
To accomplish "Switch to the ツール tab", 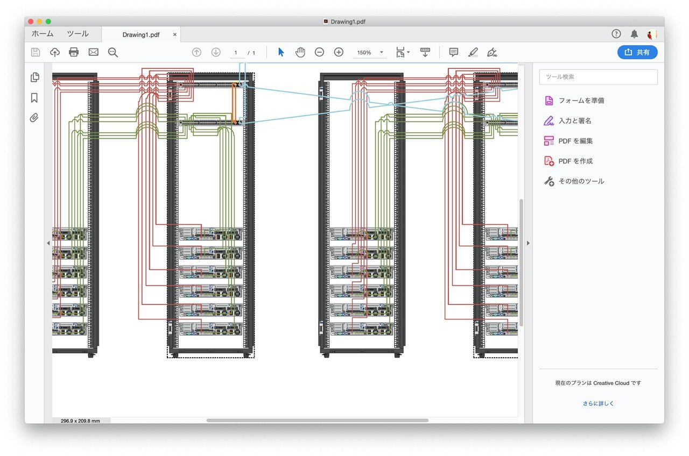I will (78, 34).
